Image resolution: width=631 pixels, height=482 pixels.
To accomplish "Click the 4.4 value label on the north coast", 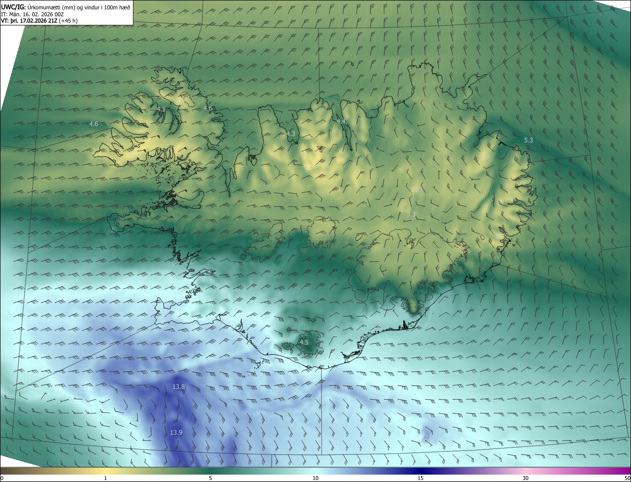I will [x=341, y=121].
